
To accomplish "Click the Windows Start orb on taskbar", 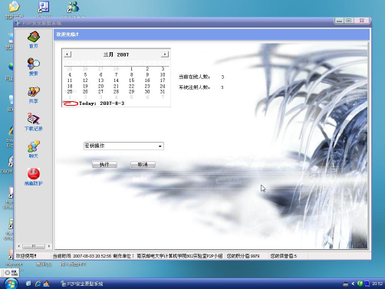I will (11, 284).
